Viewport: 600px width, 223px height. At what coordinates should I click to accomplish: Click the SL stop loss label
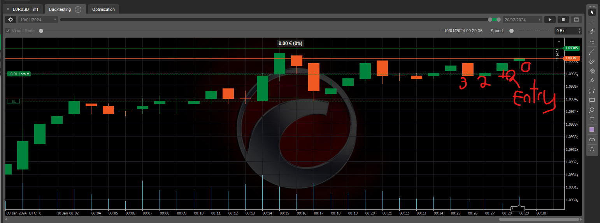[14, 102]
